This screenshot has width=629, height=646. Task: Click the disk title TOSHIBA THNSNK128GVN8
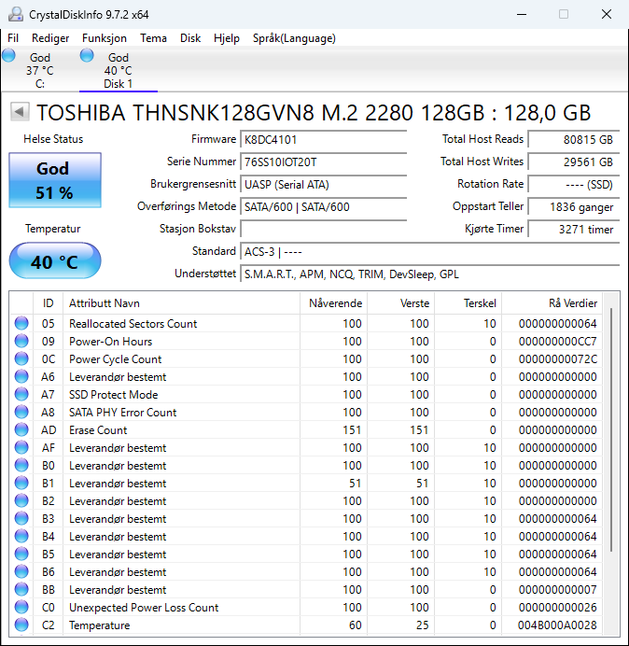tap(314, 112)
